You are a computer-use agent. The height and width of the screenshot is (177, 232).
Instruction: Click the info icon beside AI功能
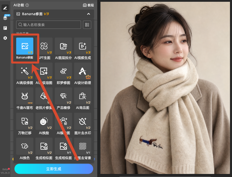27,5
